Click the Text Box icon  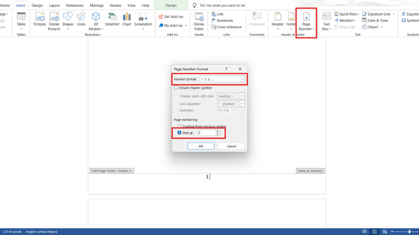[326, 19]
